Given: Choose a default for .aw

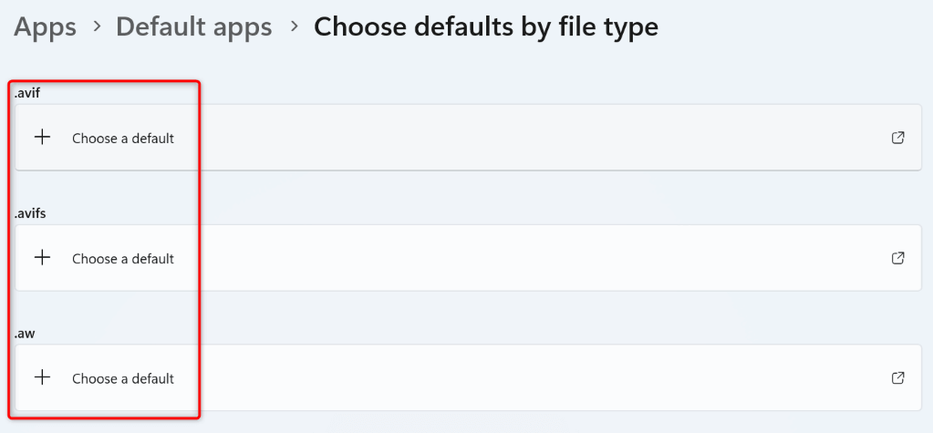Looking at the screenshot, I should (x=123, y=378).
